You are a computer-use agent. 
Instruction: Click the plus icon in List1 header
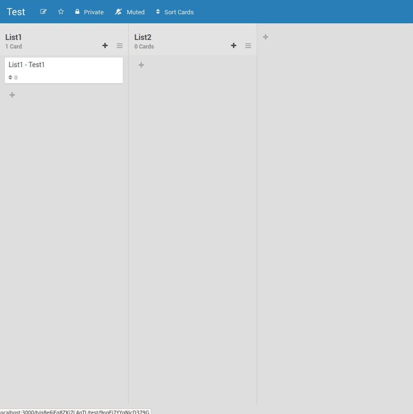105,46
